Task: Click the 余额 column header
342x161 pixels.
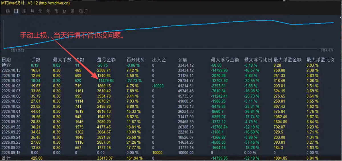Action: 182,60
